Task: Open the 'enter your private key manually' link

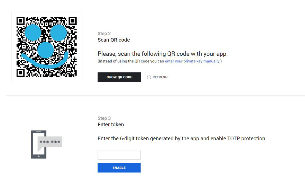Action: point(192,61)
